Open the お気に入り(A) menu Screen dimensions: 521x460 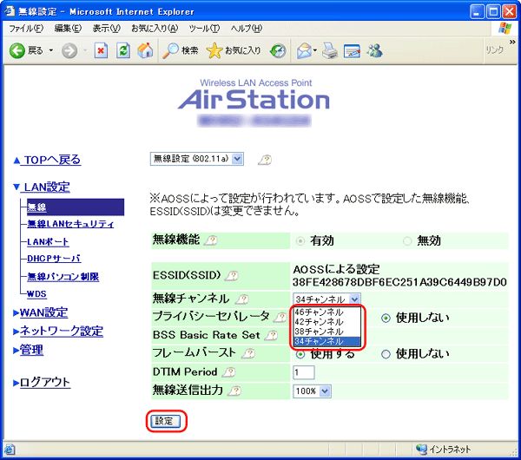(x=155, y=29)
